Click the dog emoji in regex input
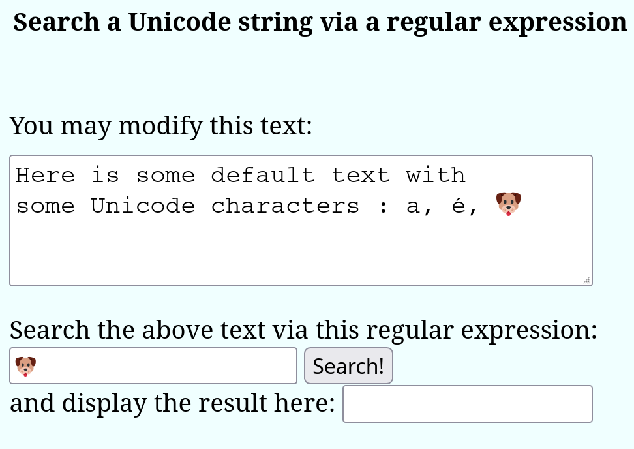634x449 pixels. (25, 366)
